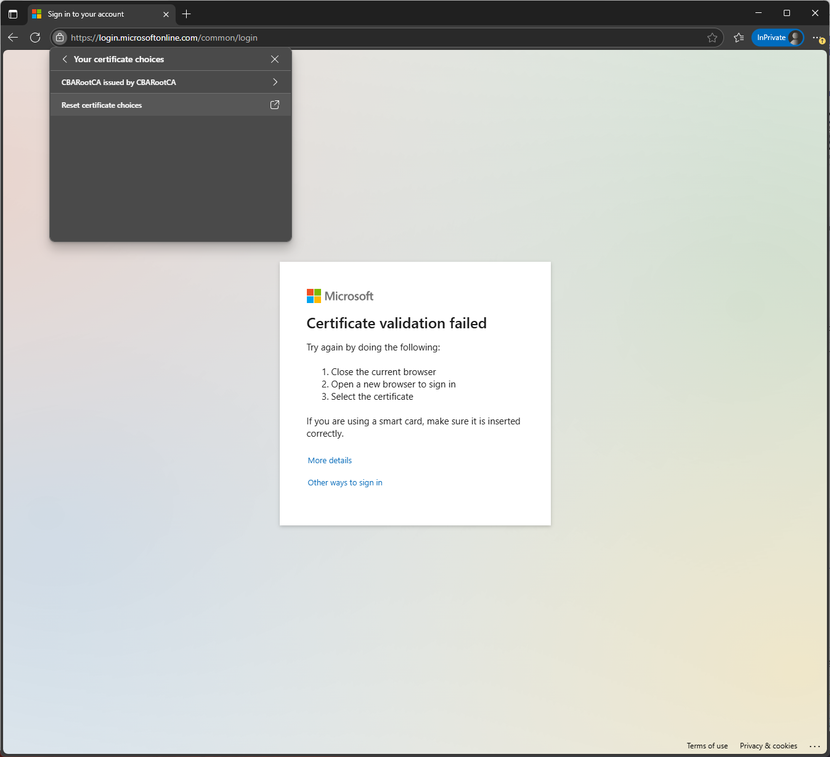Choose Other ways to sign in
This screenshot has width=830, height=757.
(x=345, y=482)
